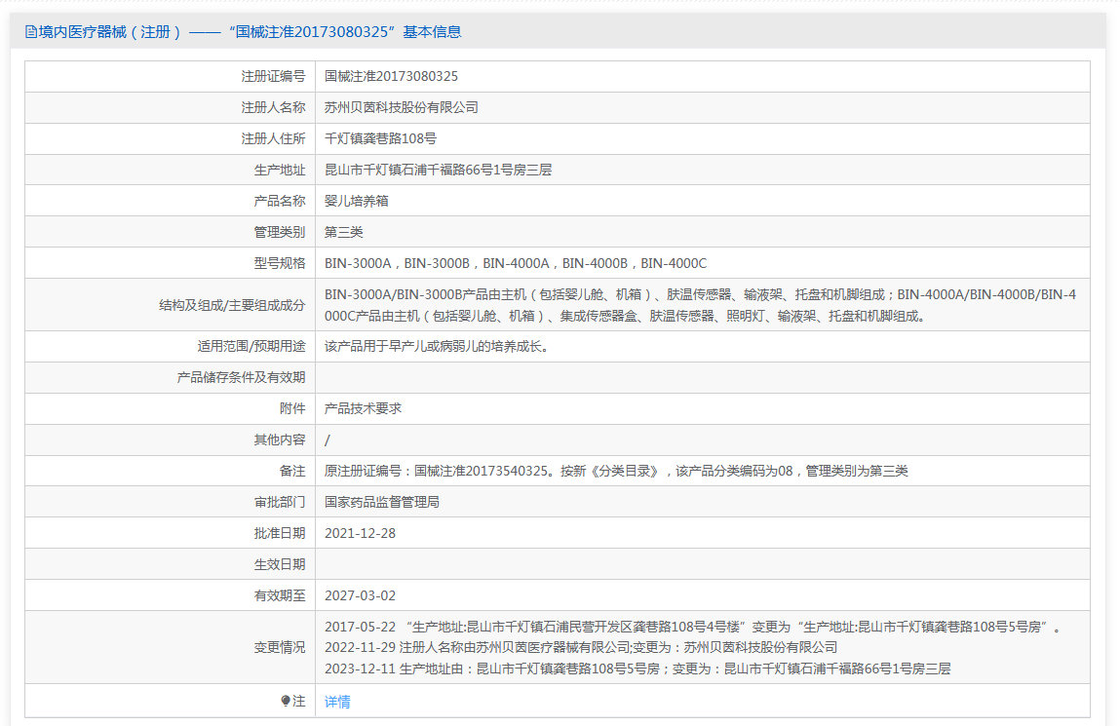The height and width of the screenshot is (726, 1120).
Task: Click the 型号规格 label
Action: [x=280, y=263]
